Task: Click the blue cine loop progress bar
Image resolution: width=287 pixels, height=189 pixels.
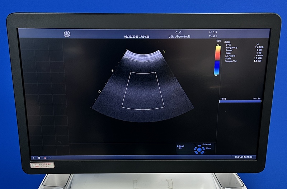Action: 240,101
